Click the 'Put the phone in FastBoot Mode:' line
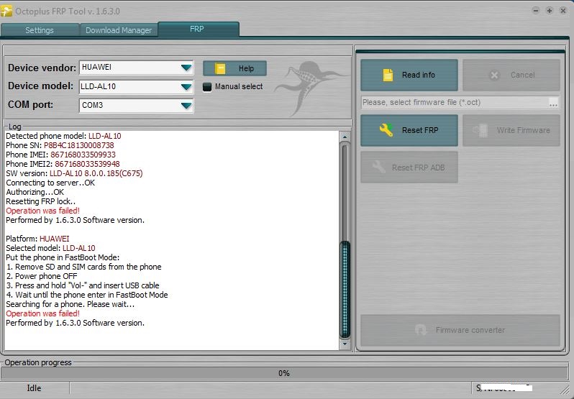The width and height of the screenshot is (574, 399). pyautogui.click(x=63, y=257)
